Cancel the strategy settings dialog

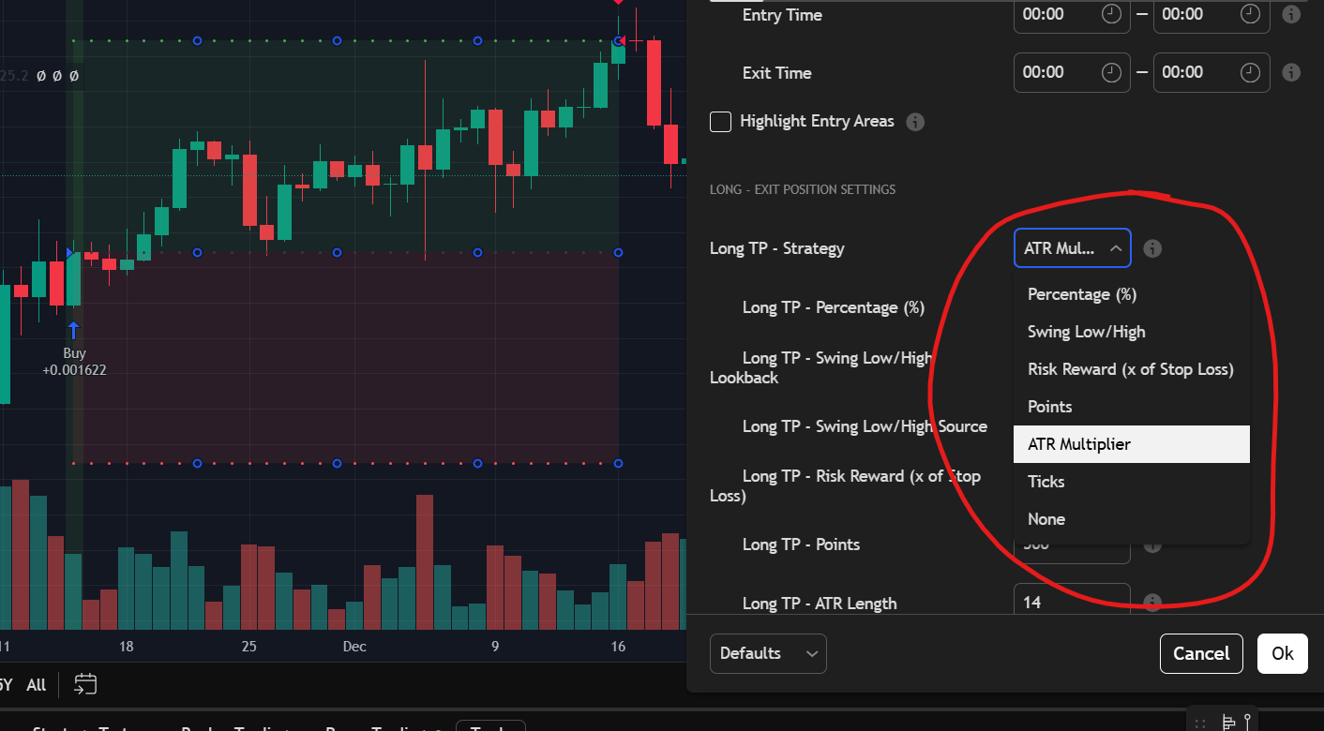[x=1201, y=653]
